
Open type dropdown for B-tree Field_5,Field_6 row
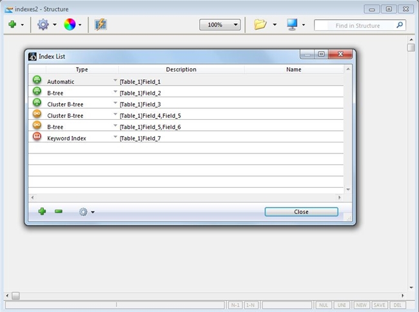115,126
